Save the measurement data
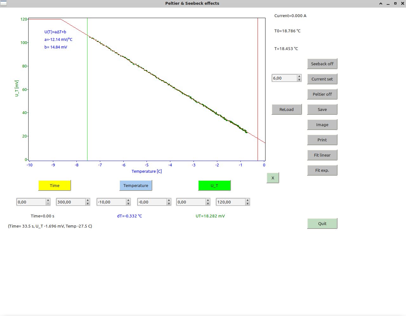406x316 pixels. coord(322,109)
